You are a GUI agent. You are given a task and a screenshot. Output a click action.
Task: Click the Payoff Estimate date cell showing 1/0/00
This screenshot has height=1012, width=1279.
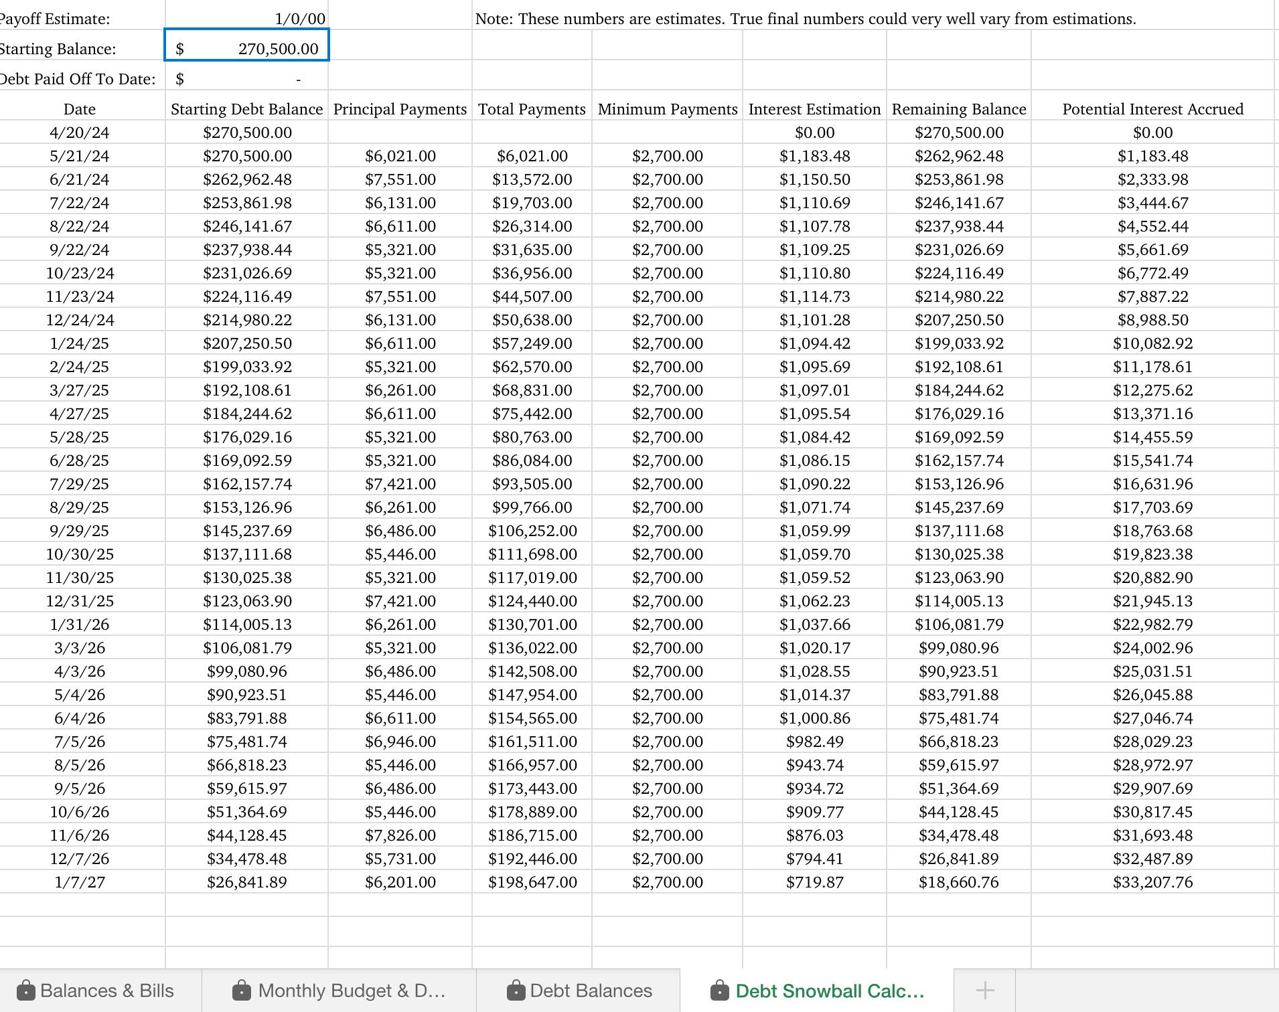click(246, 18)
